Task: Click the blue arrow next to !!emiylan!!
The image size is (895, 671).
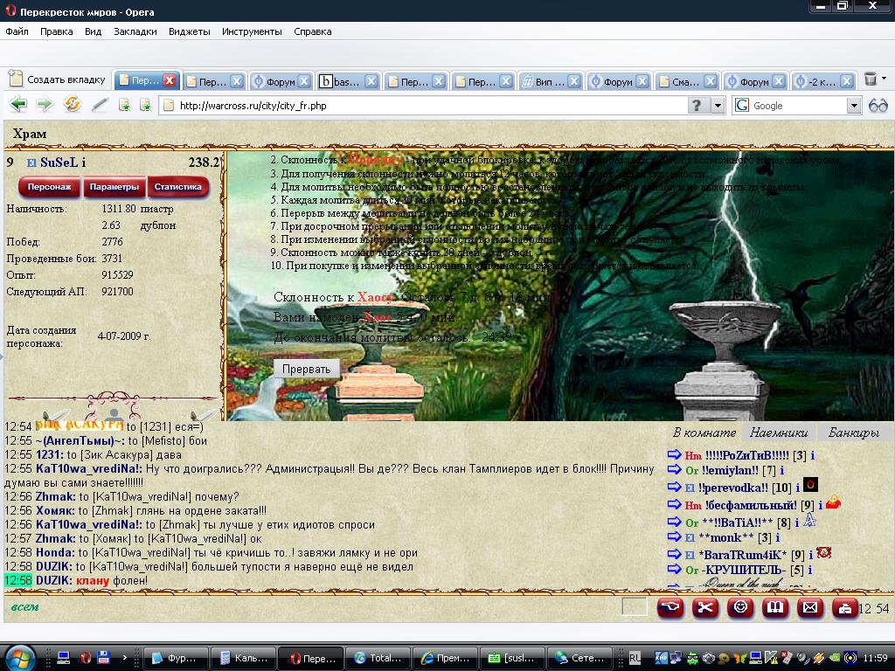Action: coord(675,469)
